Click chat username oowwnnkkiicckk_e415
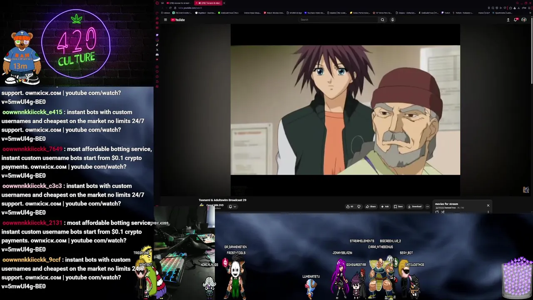 pos(32,112)
